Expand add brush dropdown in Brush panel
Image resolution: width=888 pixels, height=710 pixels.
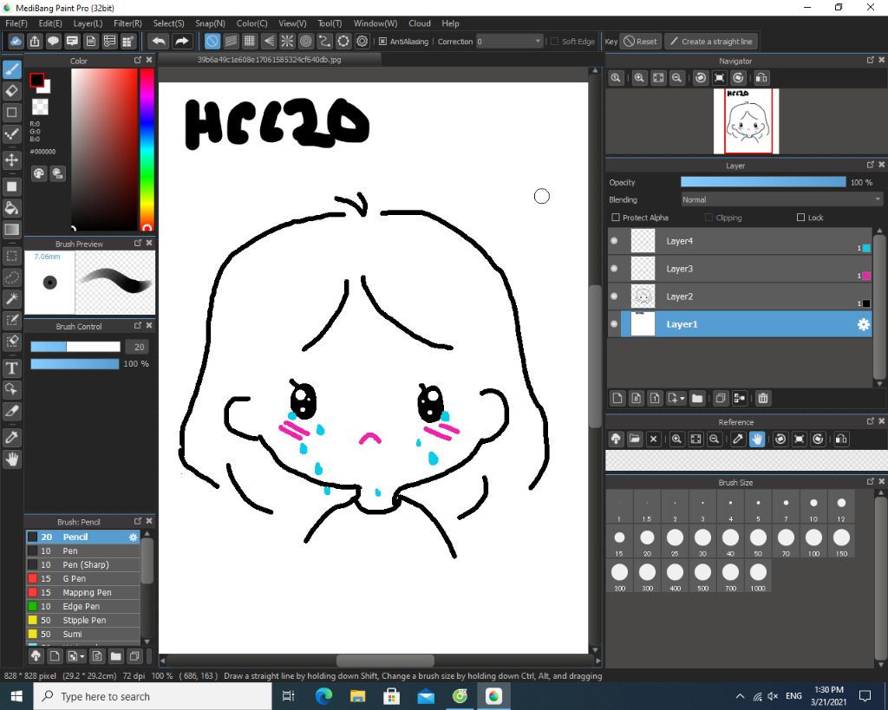pos(82,656)
